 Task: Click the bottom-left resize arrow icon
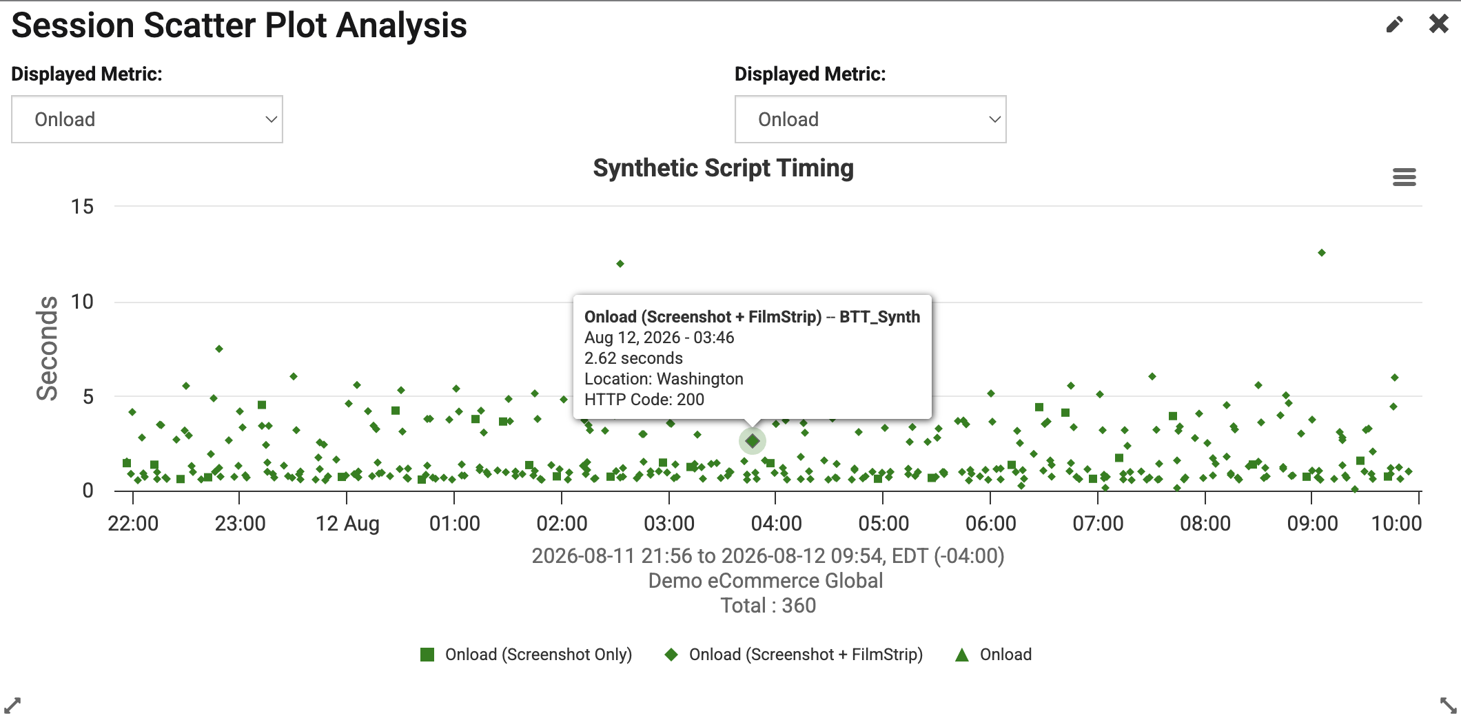coord(12,705)
